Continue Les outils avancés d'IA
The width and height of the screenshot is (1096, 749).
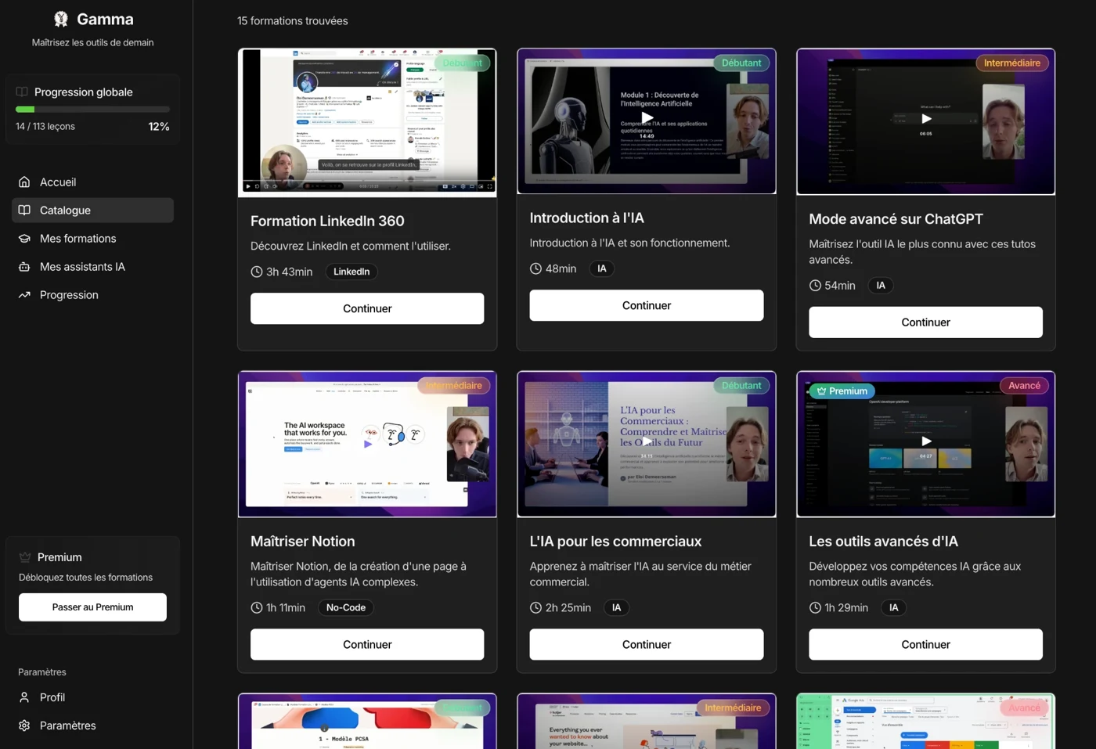[925, 644]
